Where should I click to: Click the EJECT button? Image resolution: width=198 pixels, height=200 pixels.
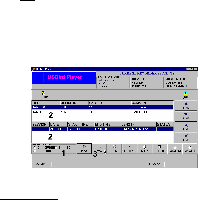pyautogui.click(x=114, y=149)
